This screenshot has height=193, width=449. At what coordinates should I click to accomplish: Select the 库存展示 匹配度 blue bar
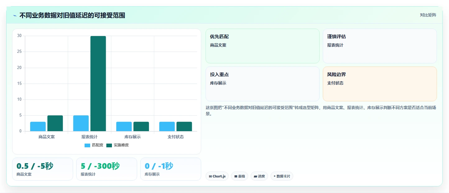[x=124, y=126]
